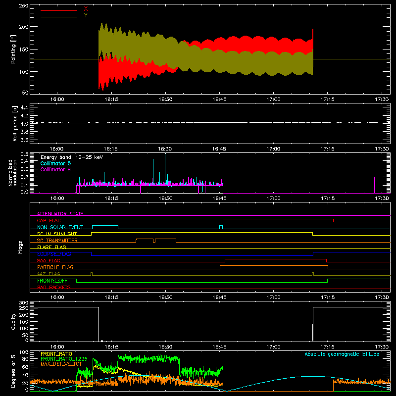Viewport: 396px width, 396px height.
Task: Select 'Energy band: 12-25 keV' text
Action: 72,157
